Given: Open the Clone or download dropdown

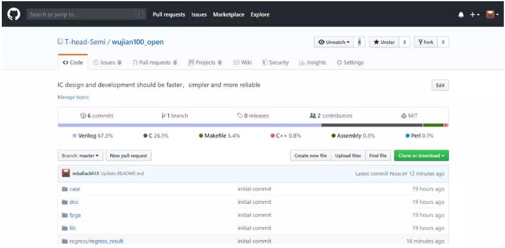Looking at the screenshot, I should pyautogui.click(x=421, y=156).
